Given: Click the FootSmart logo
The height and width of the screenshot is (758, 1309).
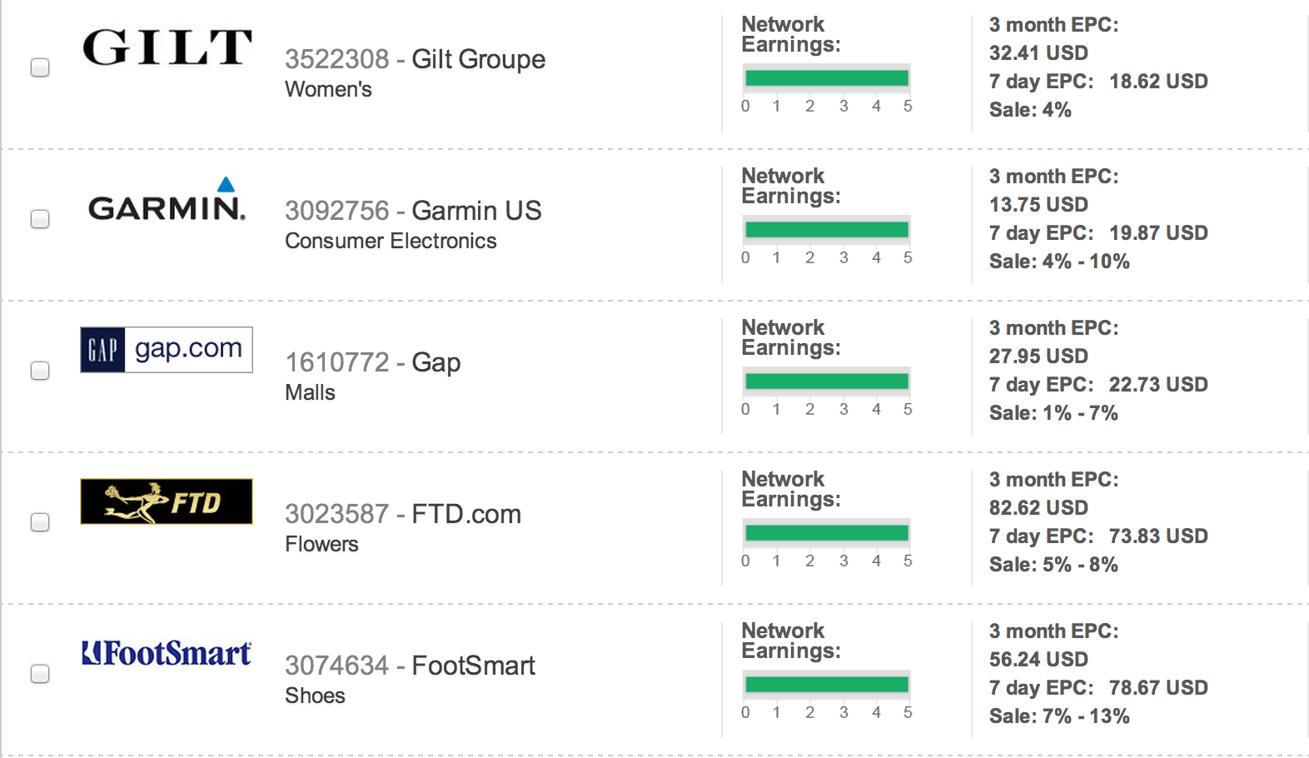Looking at the screenshot, I should tap(167, 653).
